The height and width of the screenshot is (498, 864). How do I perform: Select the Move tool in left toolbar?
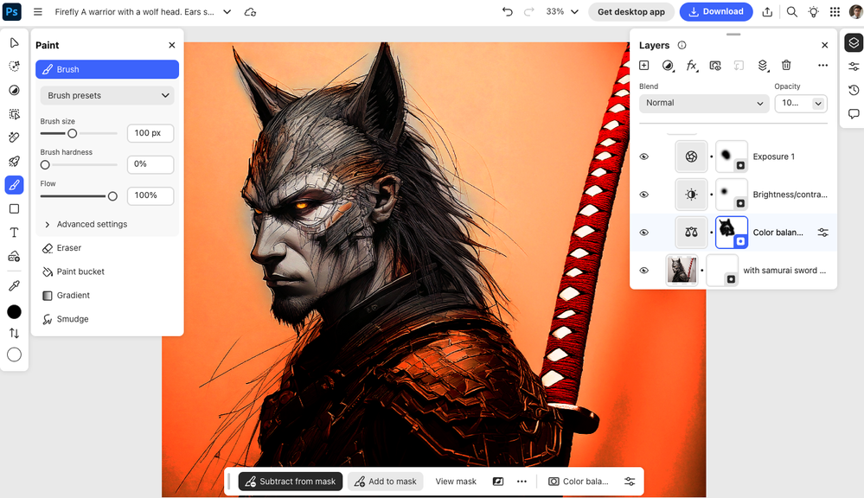(15, 43)
